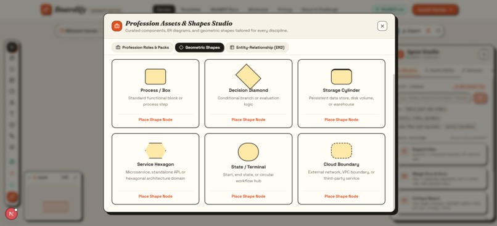
Task: Click Place Shape Node under Decision Diamond
Action: (x=248, y=119)
